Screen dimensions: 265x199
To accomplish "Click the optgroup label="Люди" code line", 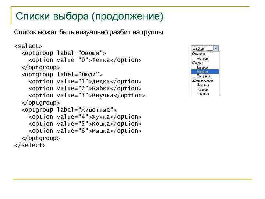I will point(62,74).
